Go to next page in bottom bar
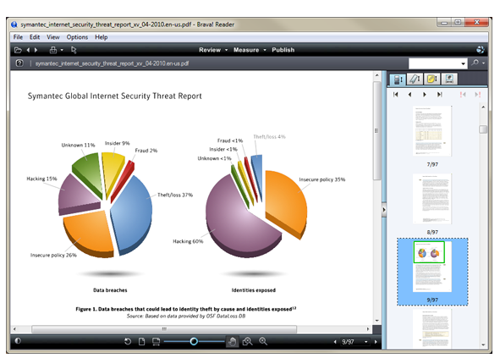This screenshot has width=500, height=358. coord(376,342)
